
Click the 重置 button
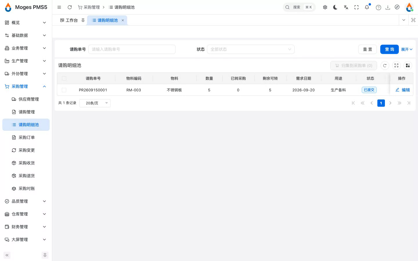click(367, 49)
